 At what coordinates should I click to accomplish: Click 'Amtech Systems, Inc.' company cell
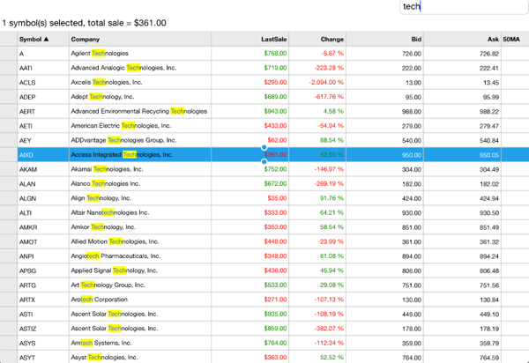140,344
